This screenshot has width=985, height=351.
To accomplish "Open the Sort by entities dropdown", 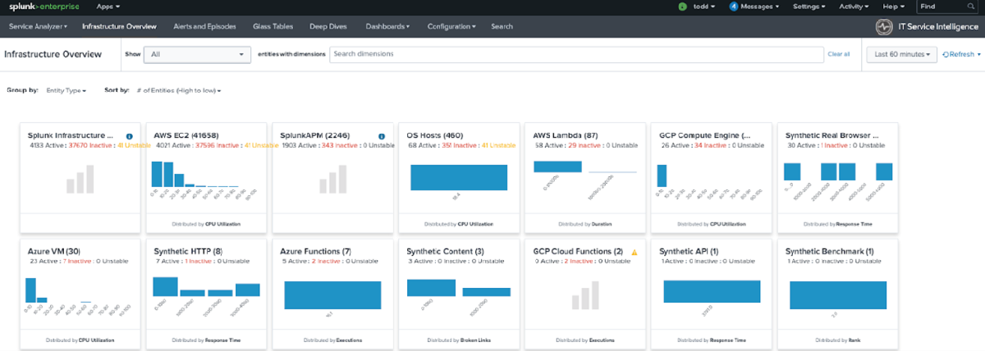I will click(x=179, y=90).
